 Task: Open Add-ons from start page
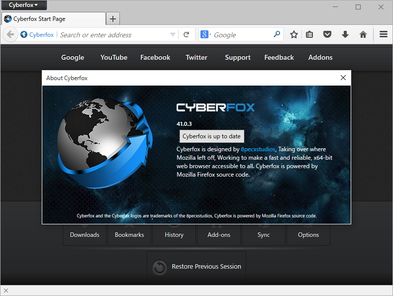(219, 235)
